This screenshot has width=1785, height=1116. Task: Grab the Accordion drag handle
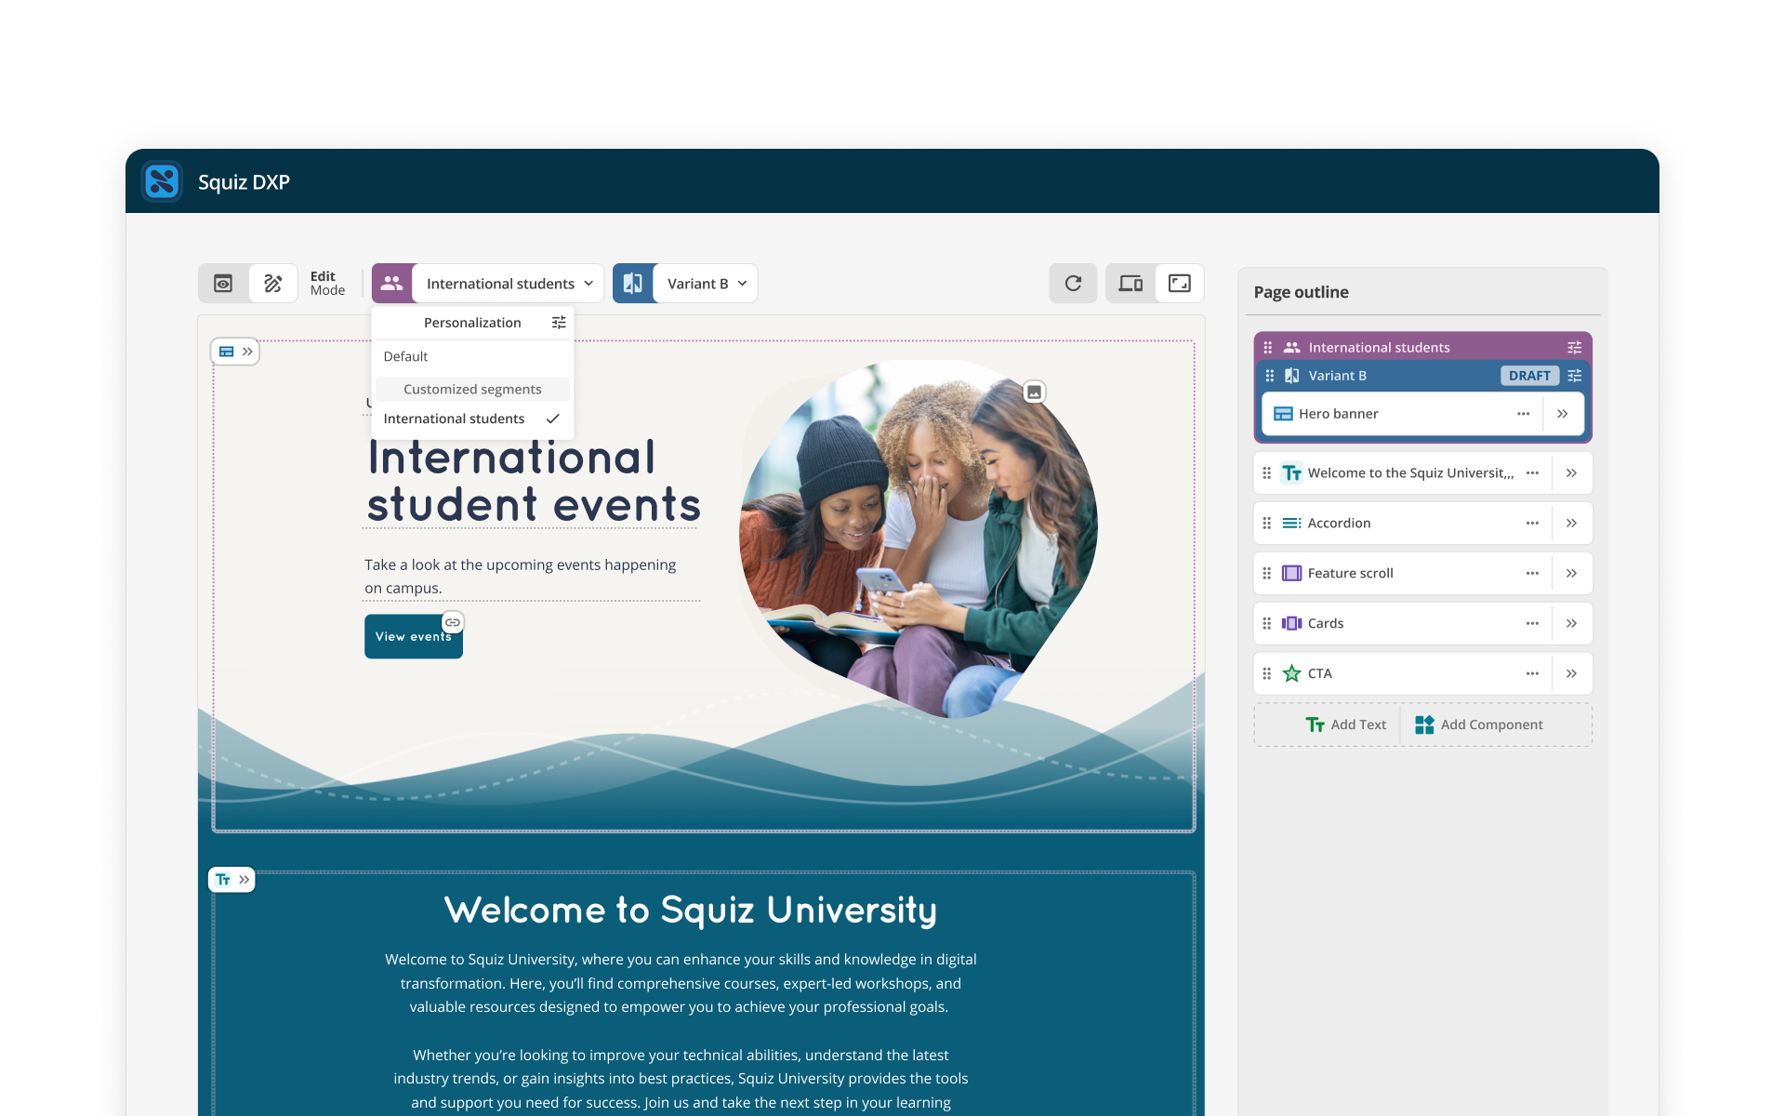1267,524
